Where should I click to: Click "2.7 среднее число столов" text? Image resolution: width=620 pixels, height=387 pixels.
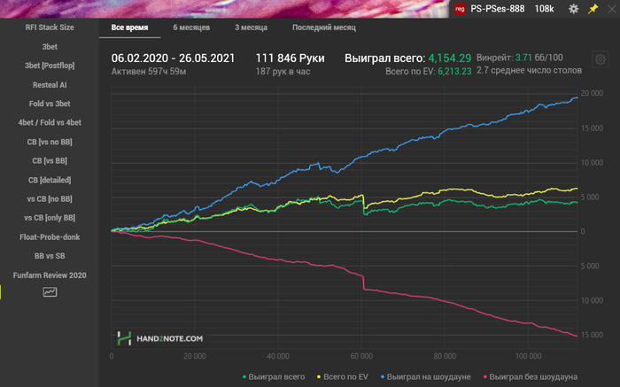tap(529, 70)
